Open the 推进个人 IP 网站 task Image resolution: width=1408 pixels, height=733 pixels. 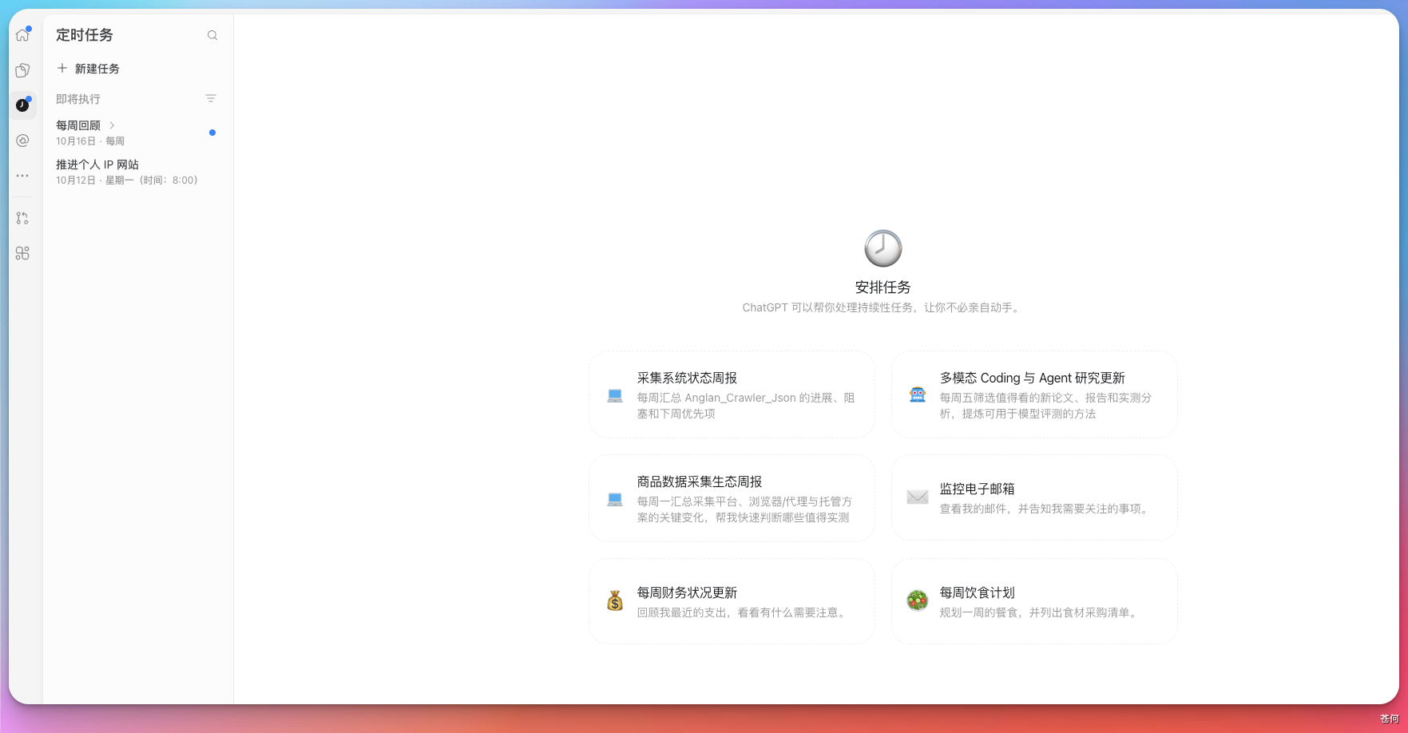tap(136, 172)
